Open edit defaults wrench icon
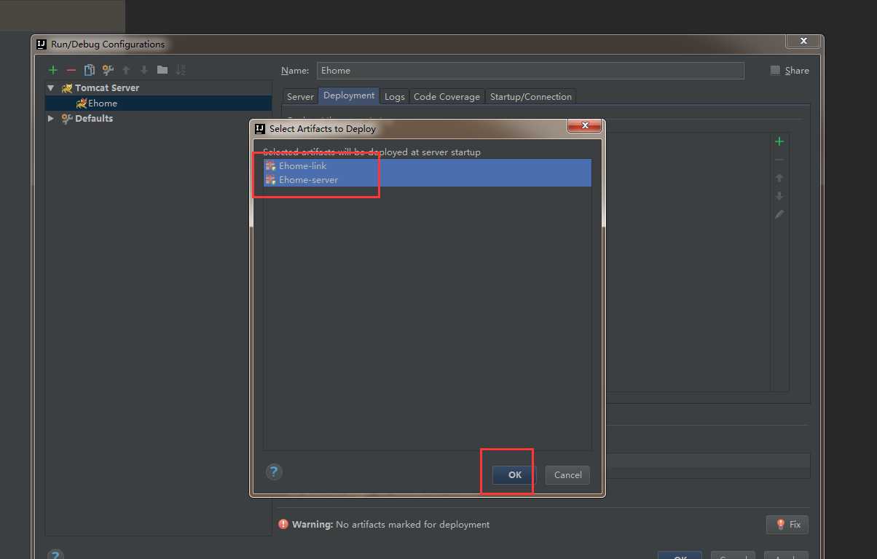This screenshot has width=877, height=559. [x=108, y=70]
